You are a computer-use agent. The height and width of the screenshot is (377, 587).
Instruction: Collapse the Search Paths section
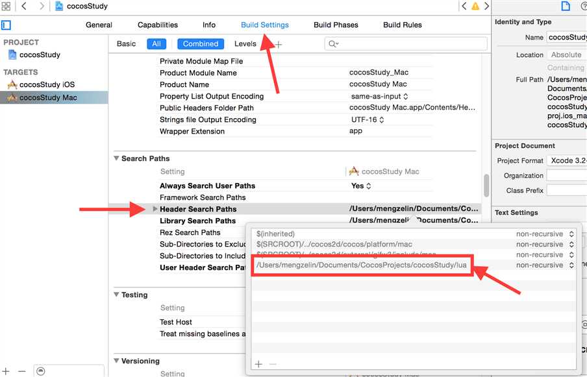click(116, 158)
